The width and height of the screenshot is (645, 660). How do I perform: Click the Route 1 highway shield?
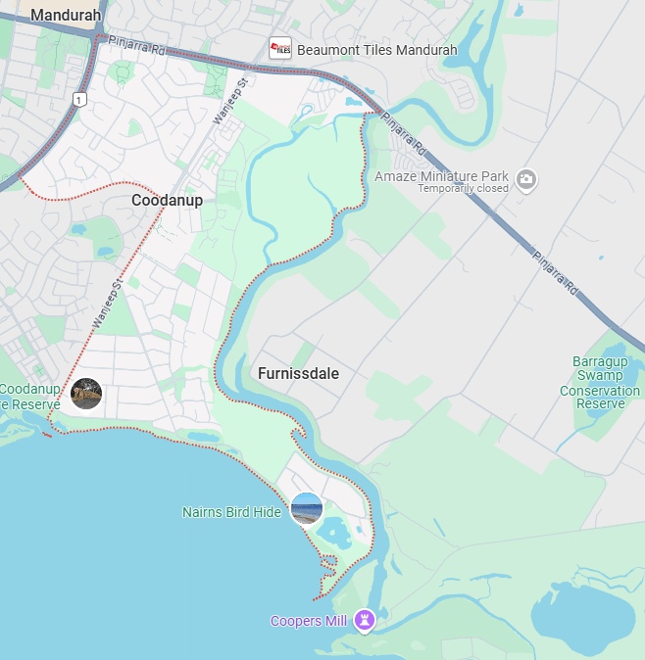[79, 100]
